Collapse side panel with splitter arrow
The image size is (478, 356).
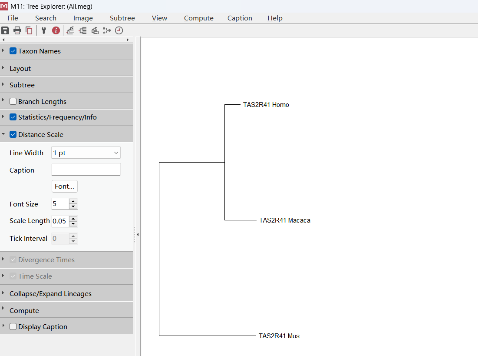pos(138,234)
